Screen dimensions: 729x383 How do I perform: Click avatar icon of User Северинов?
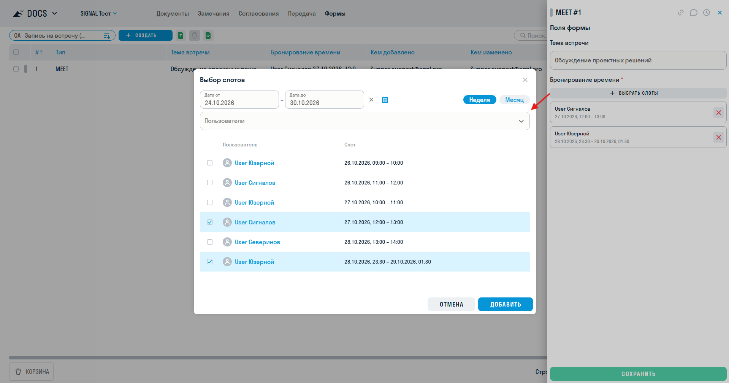[x=227, y=242]
